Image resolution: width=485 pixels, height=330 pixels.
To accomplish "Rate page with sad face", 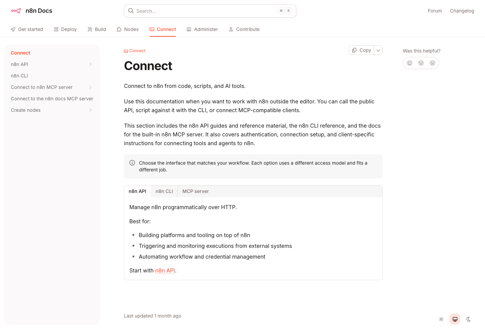I will coord(432,63).
